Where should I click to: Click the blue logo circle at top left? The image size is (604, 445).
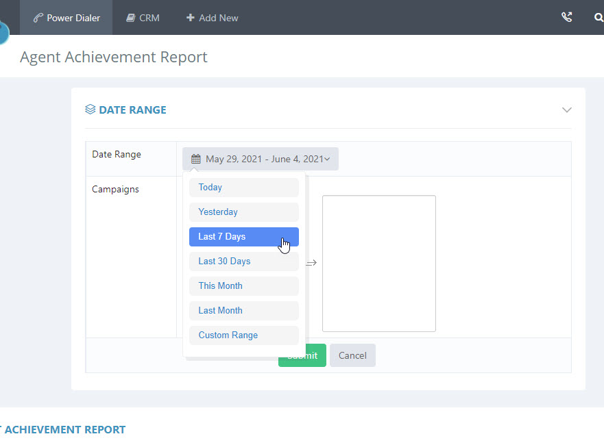tap(3, 33)
